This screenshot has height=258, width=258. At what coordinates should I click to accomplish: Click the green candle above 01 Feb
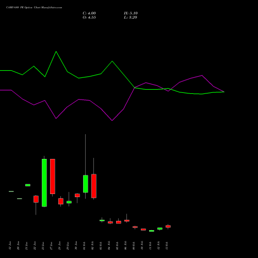coord(86,184)
